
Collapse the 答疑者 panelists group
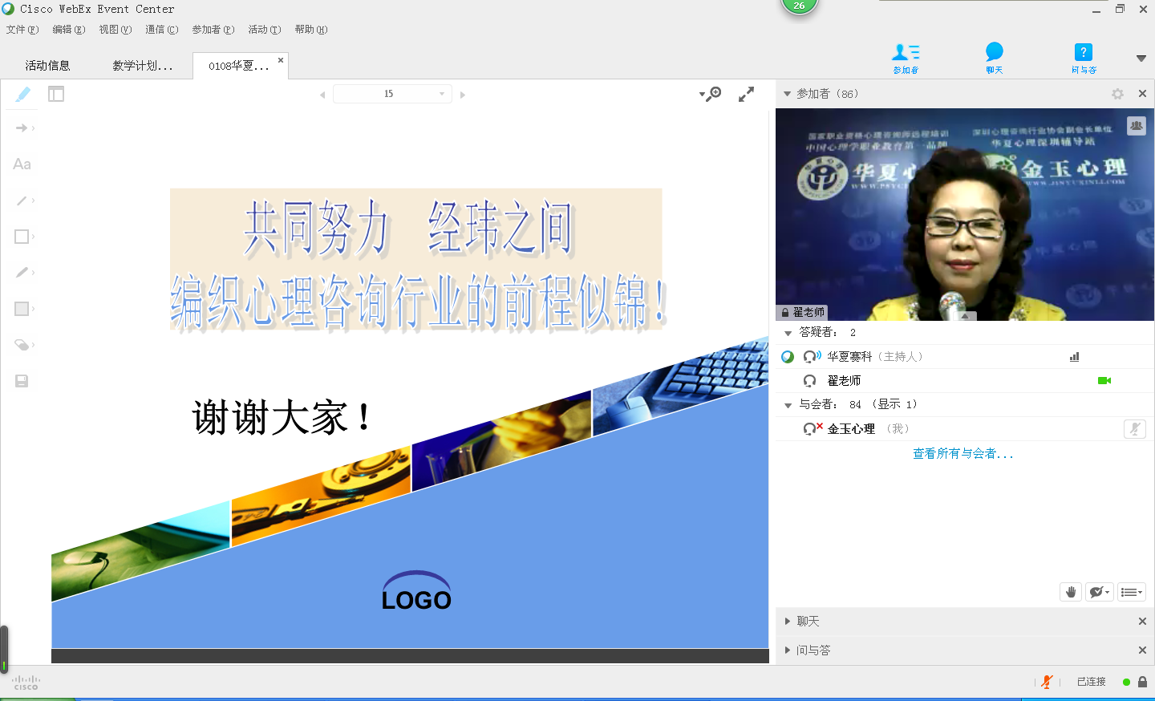point(788,333)
